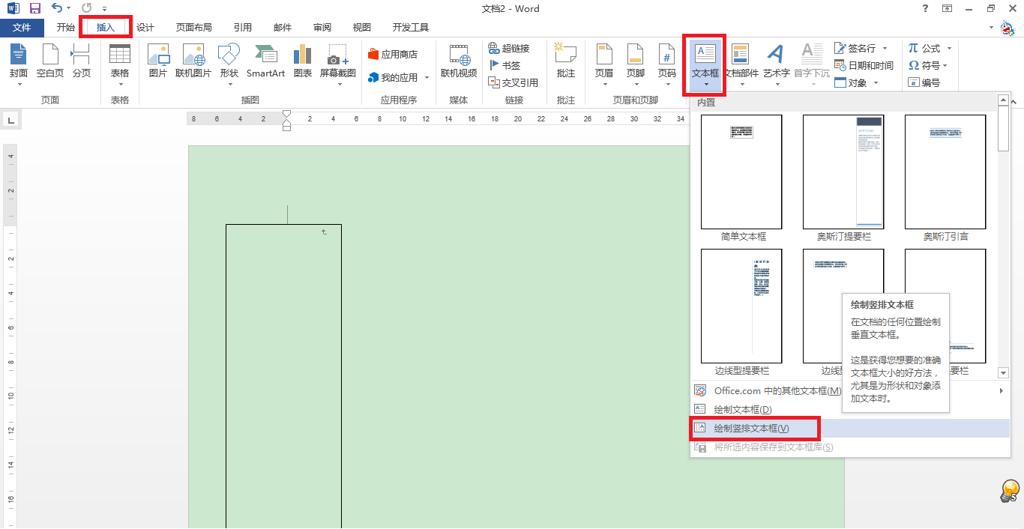Switch to the Mailings (邮件) tab
The width and height of the screenshot is (1024, 529).
[x=283, y=28]
